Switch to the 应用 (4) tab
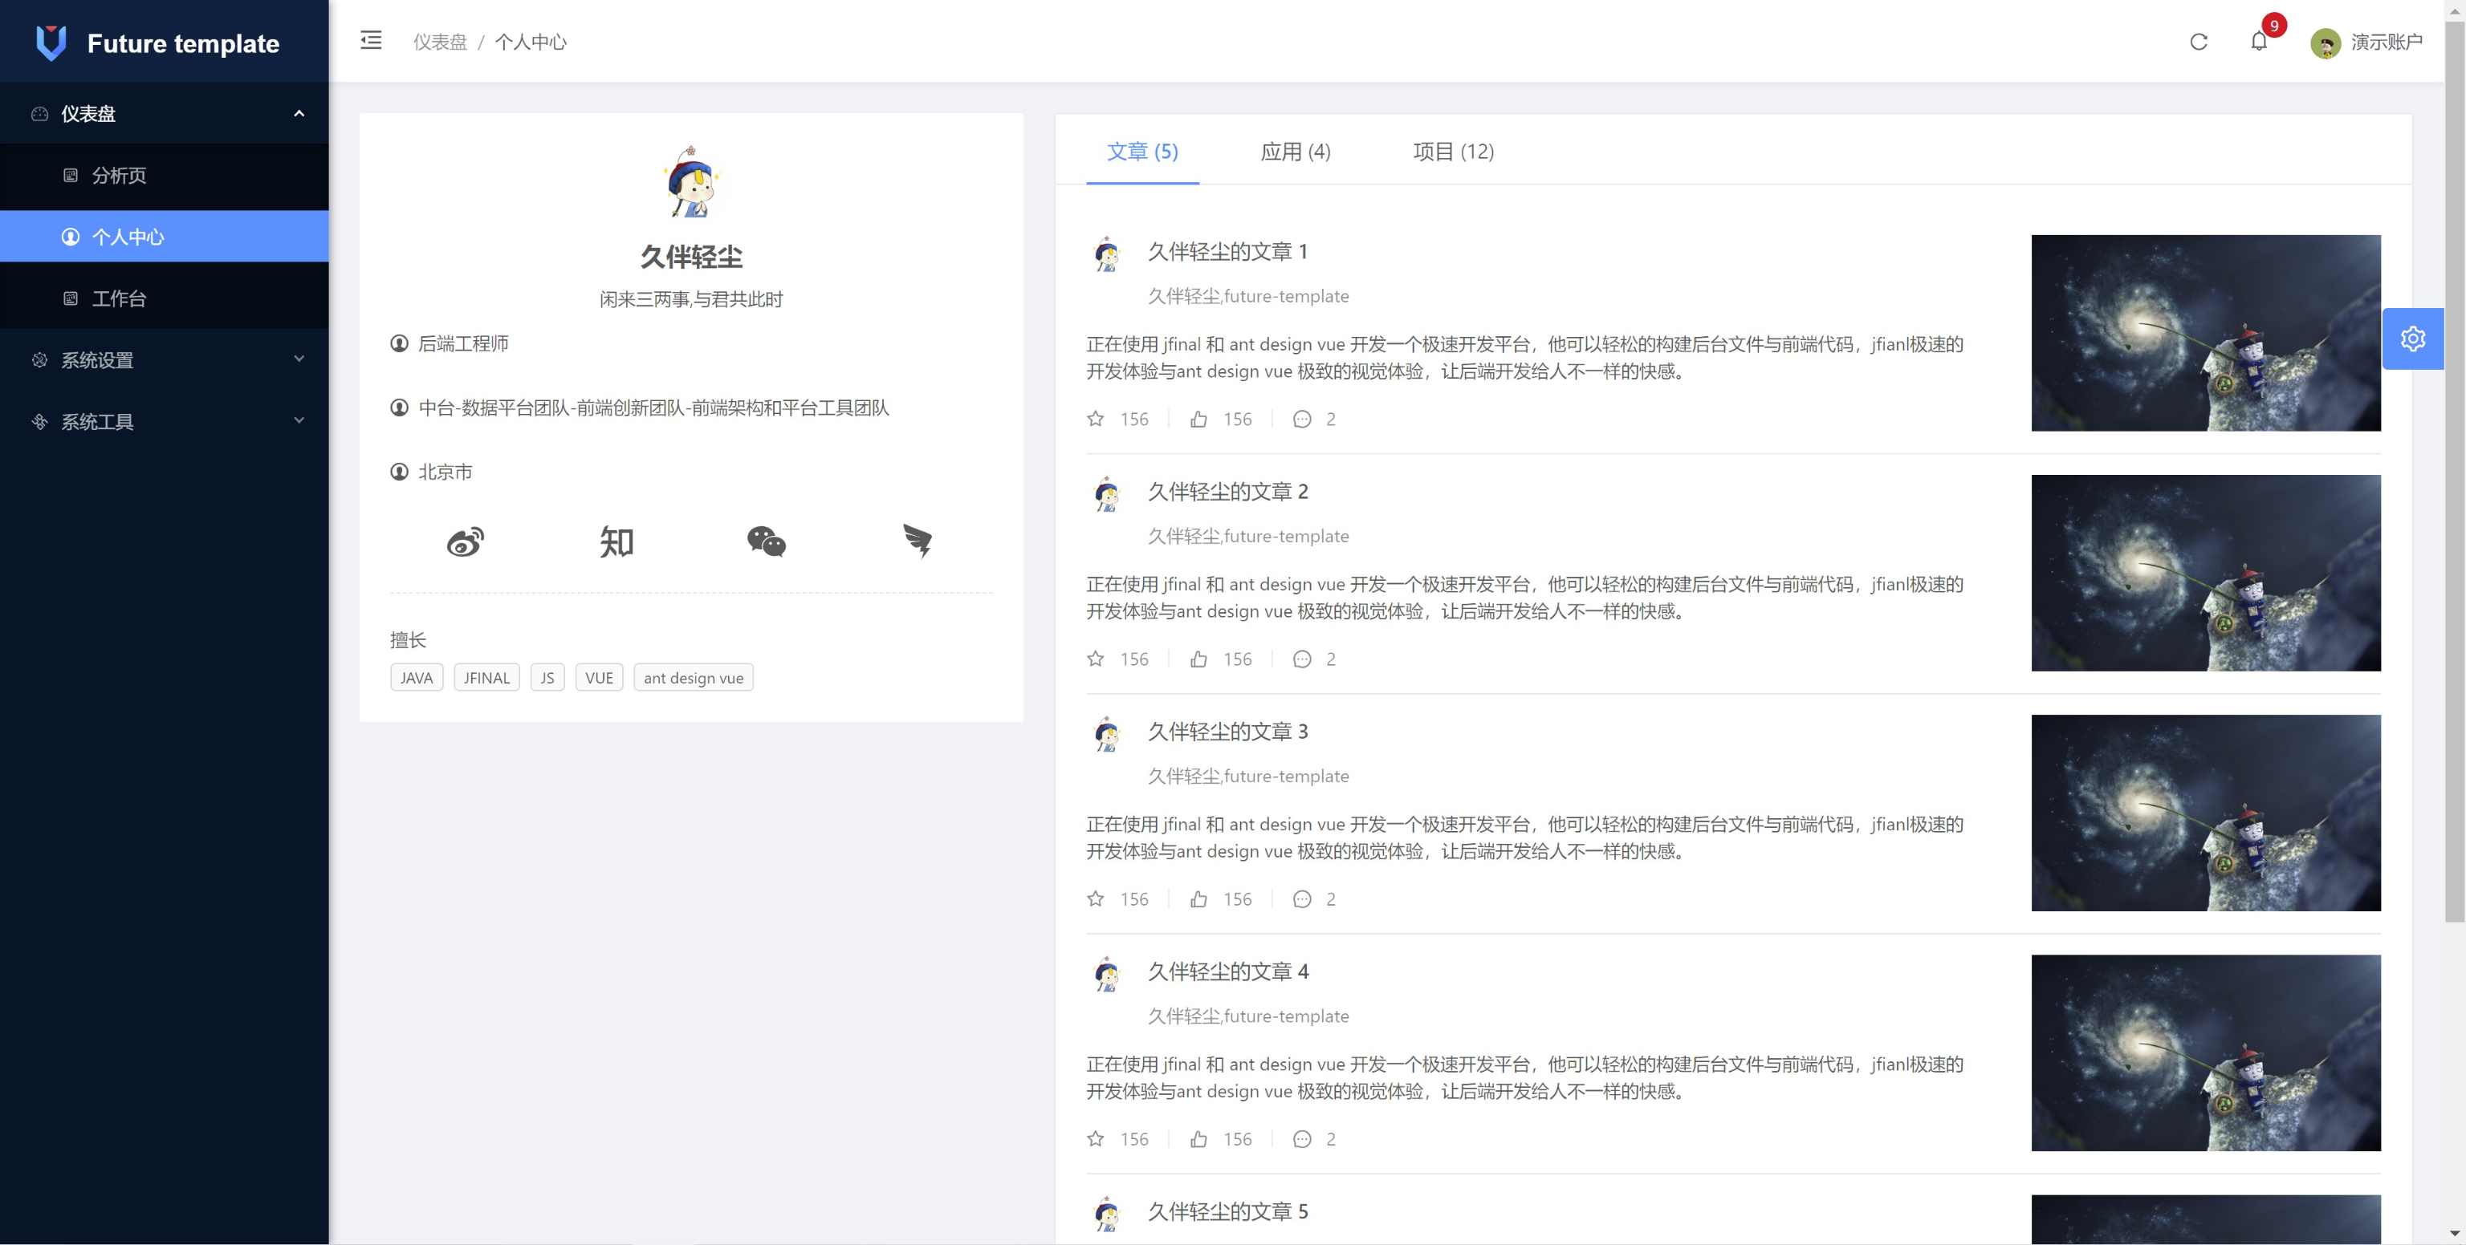 (x=1294, y=151)
